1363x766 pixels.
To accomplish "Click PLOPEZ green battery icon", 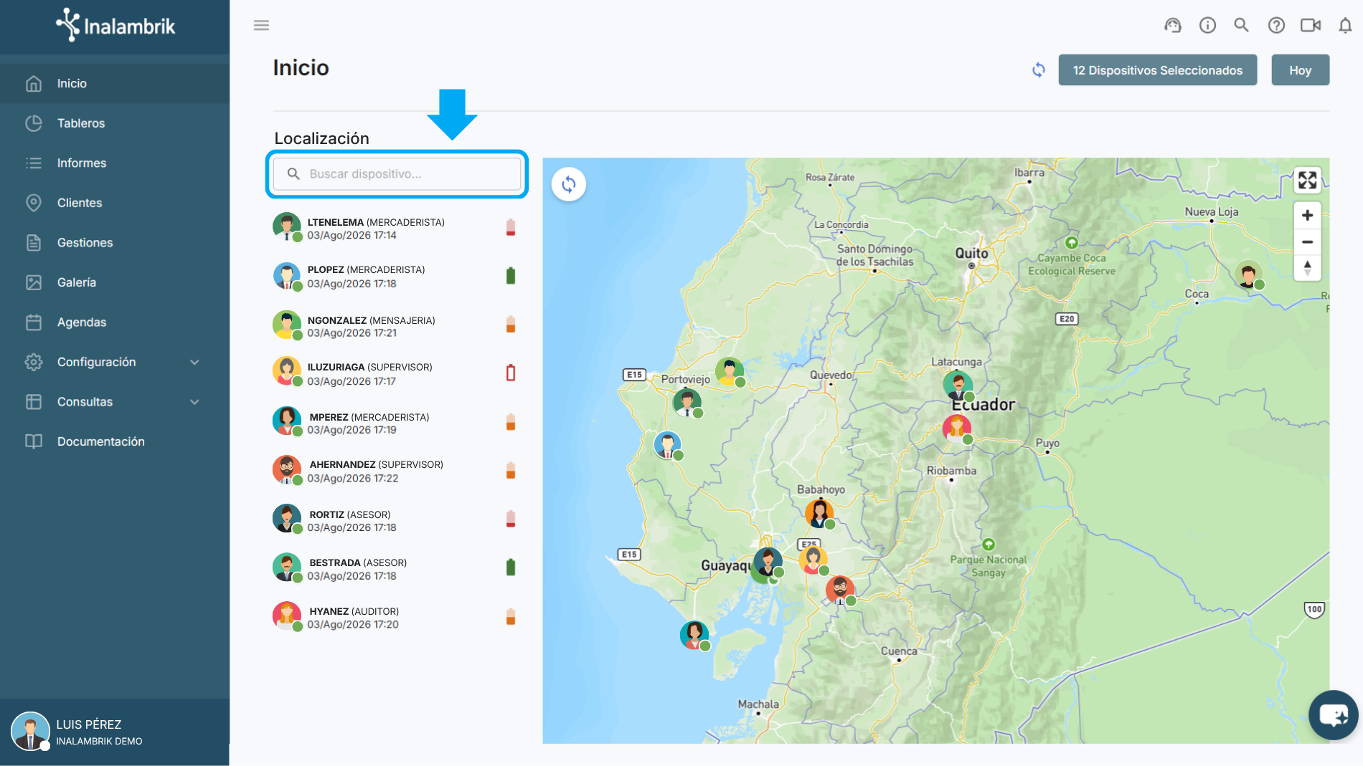I will [511, 276].
